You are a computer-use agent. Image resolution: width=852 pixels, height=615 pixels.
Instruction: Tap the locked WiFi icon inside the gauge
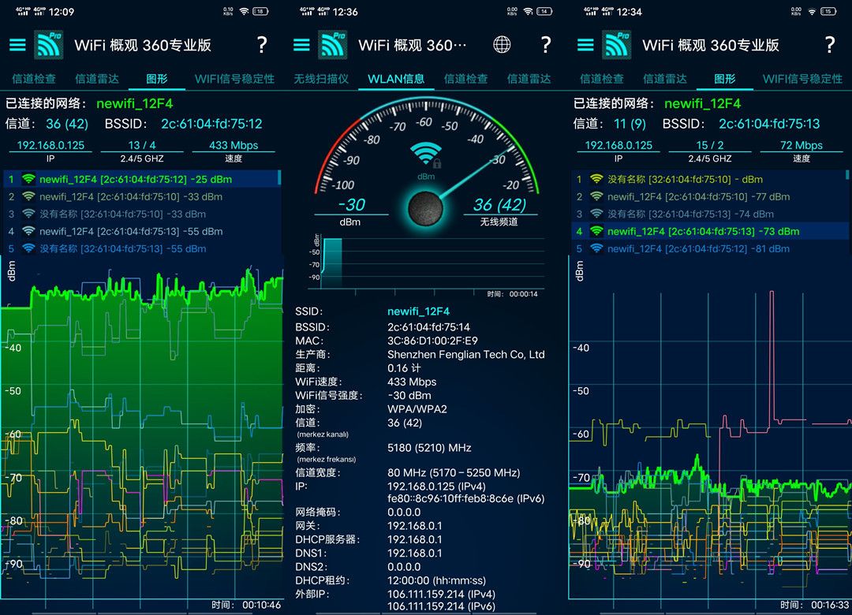(x=425, y=155)
